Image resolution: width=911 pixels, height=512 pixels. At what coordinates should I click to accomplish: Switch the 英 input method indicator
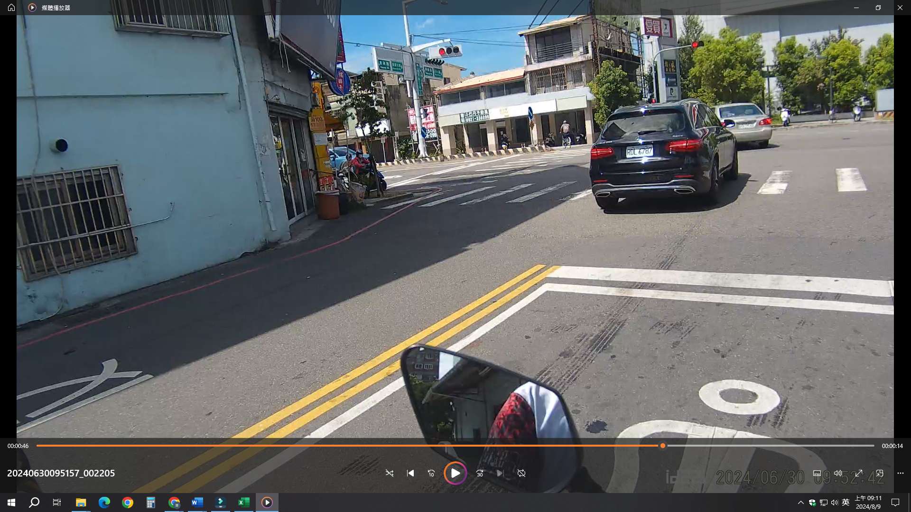[846, 503]
